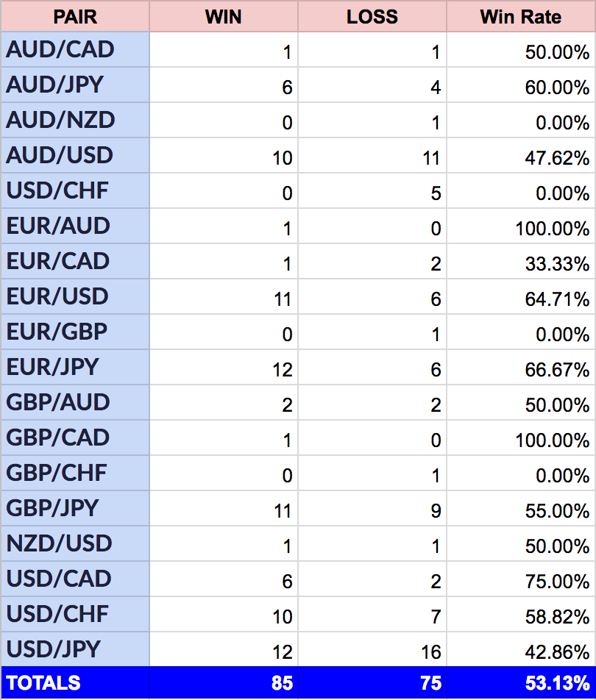Viewport: 596px width, 700px height.
Task: Select the PAIR column header
Action: click(x=75, y=16)
